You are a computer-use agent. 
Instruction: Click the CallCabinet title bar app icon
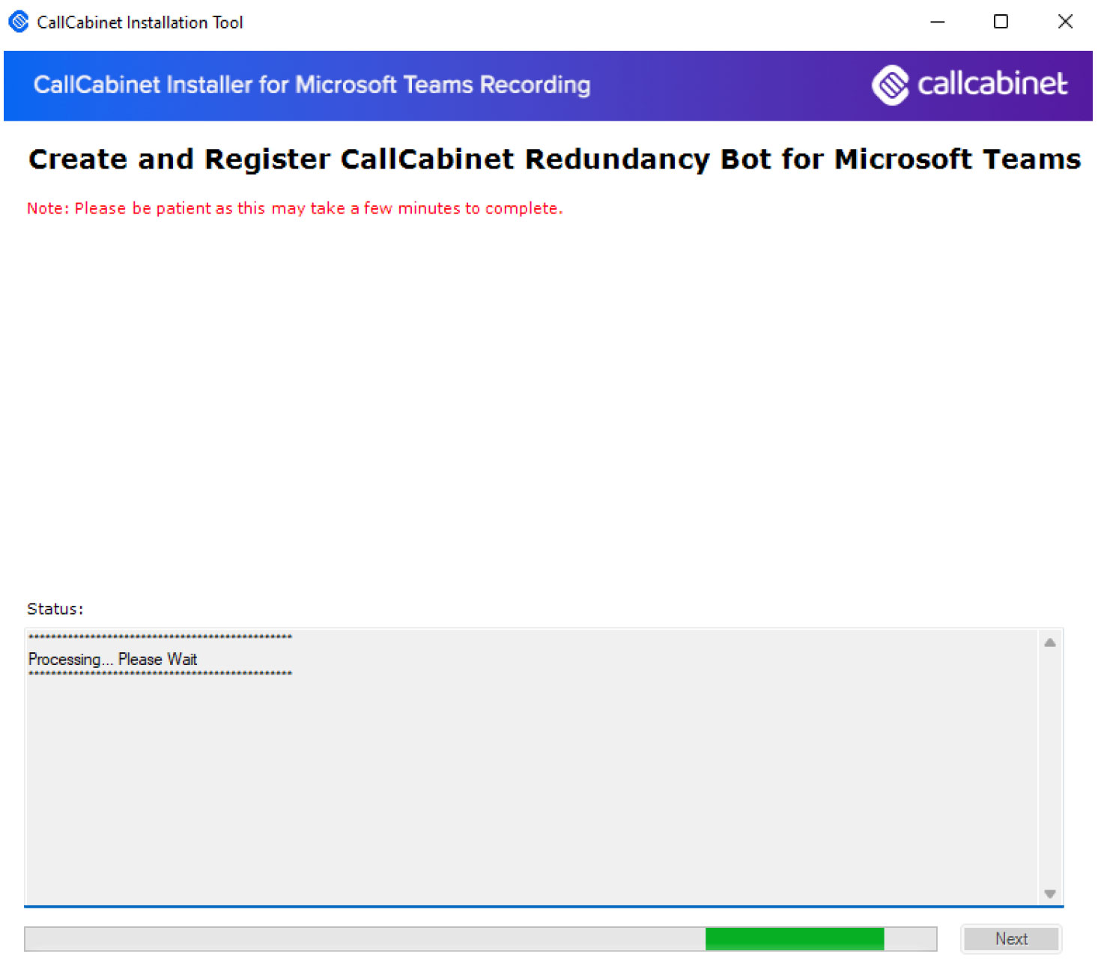click(19, 22)
